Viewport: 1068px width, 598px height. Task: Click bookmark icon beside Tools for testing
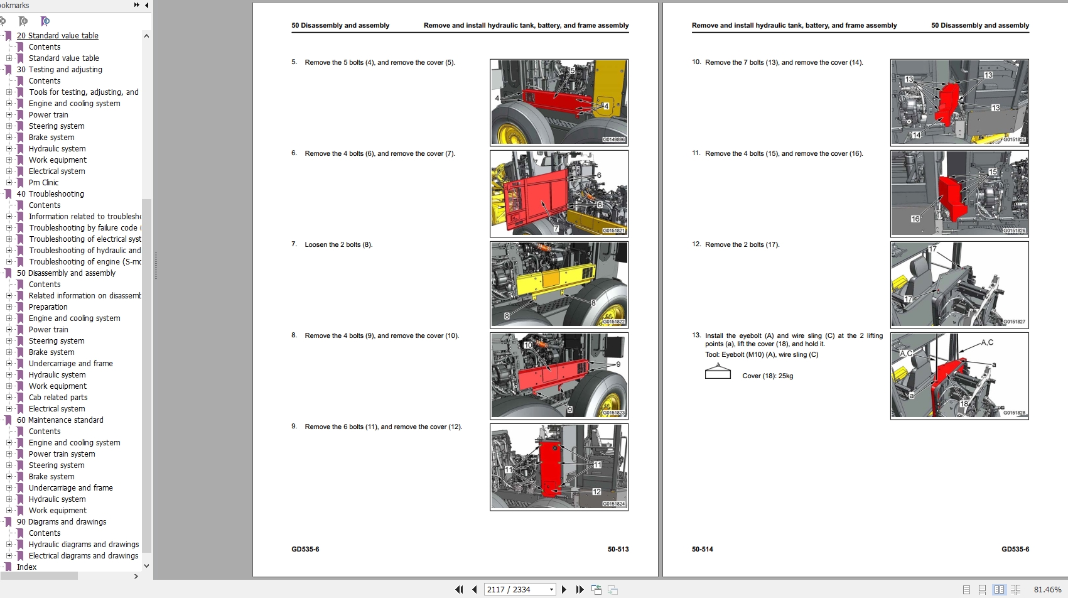pos(21,92)
